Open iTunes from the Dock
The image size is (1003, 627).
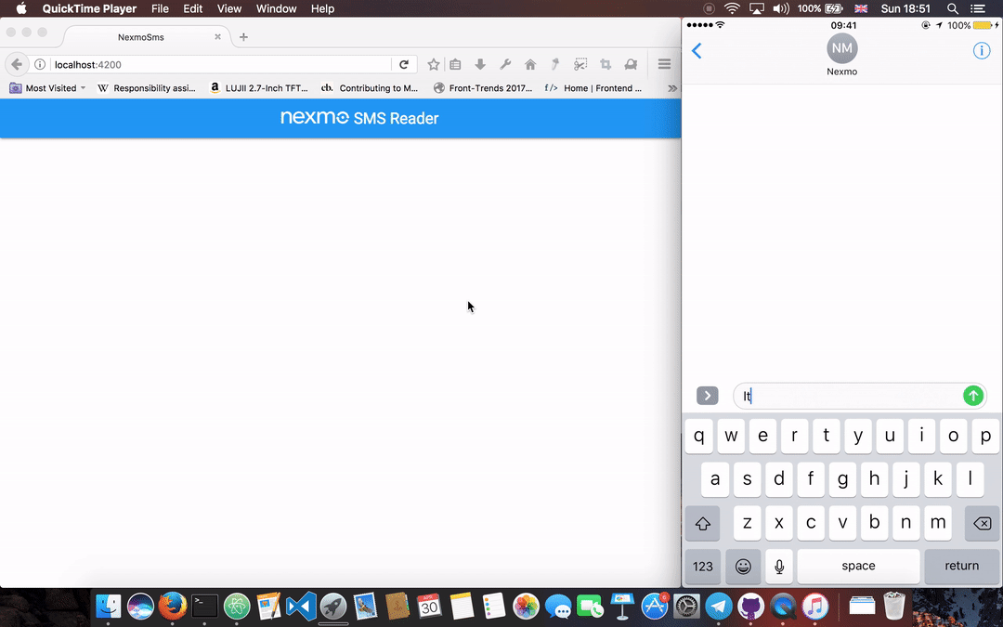point(815,606)
